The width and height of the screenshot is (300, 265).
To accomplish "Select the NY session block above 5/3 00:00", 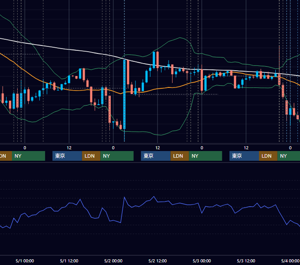I will [x=205, y=156].
